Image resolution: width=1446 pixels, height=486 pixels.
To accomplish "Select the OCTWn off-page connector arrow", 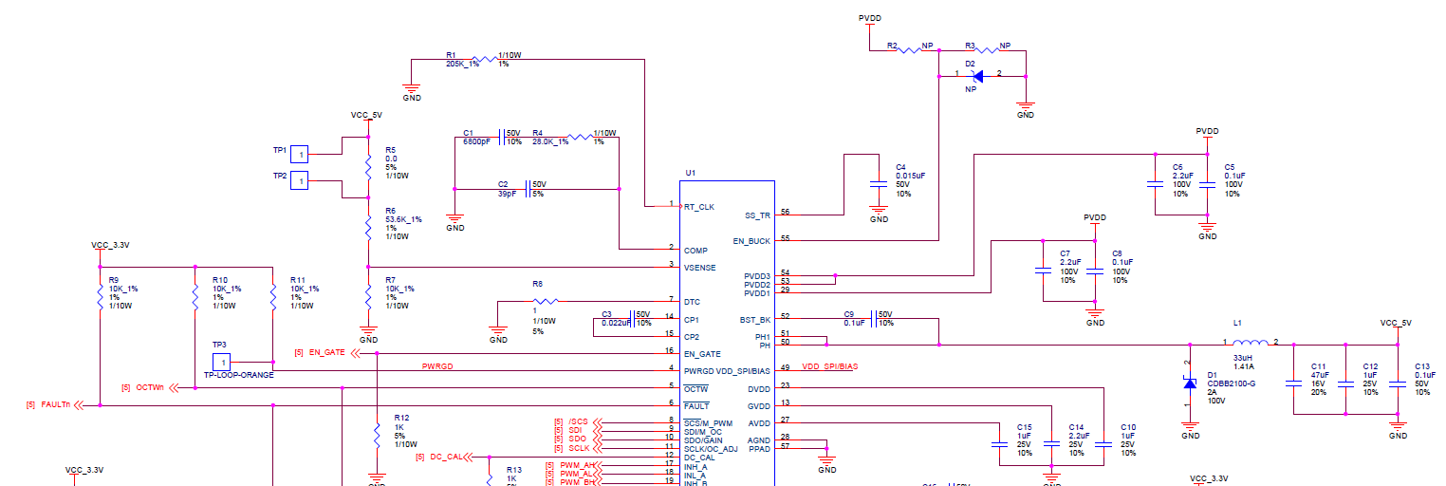I will (x=174, y=388).
